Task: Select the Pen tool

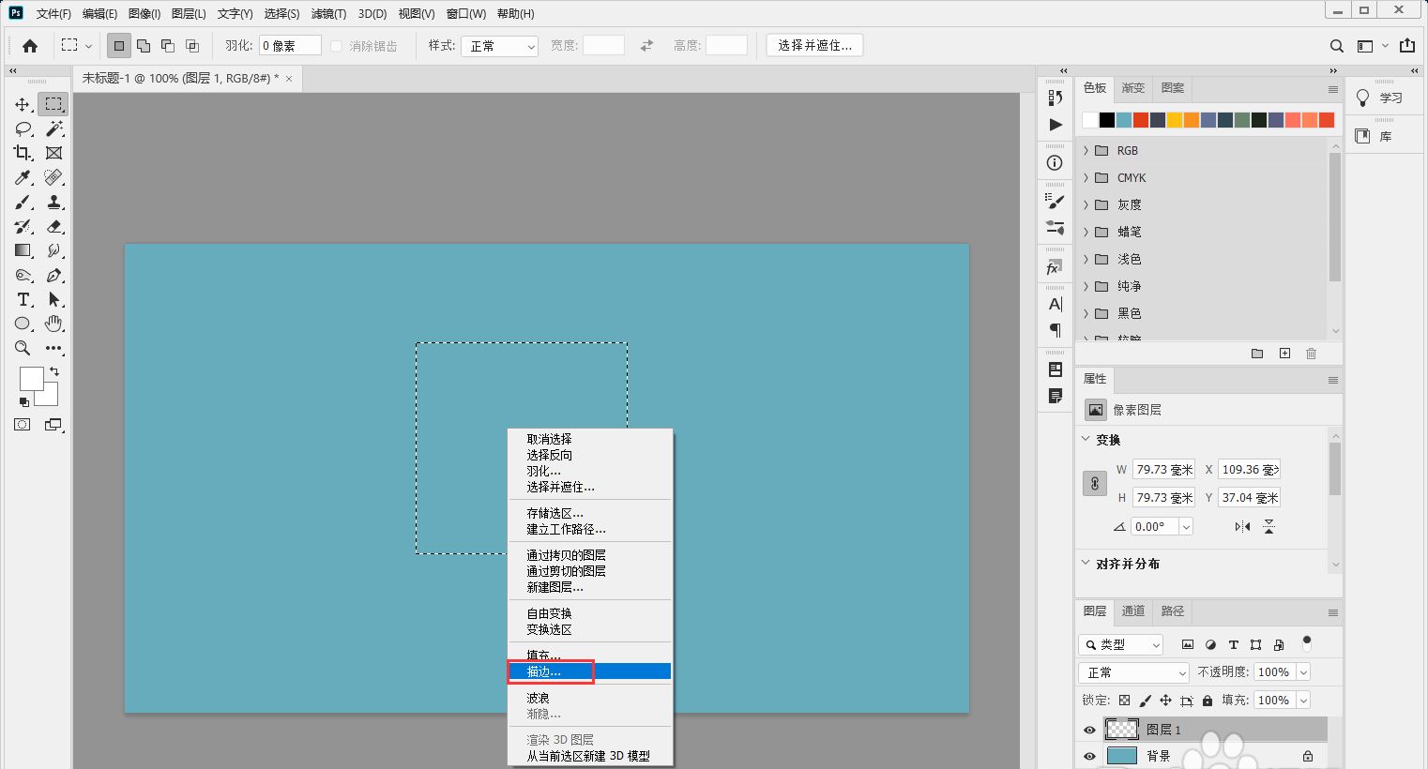Action: (53, 275)
